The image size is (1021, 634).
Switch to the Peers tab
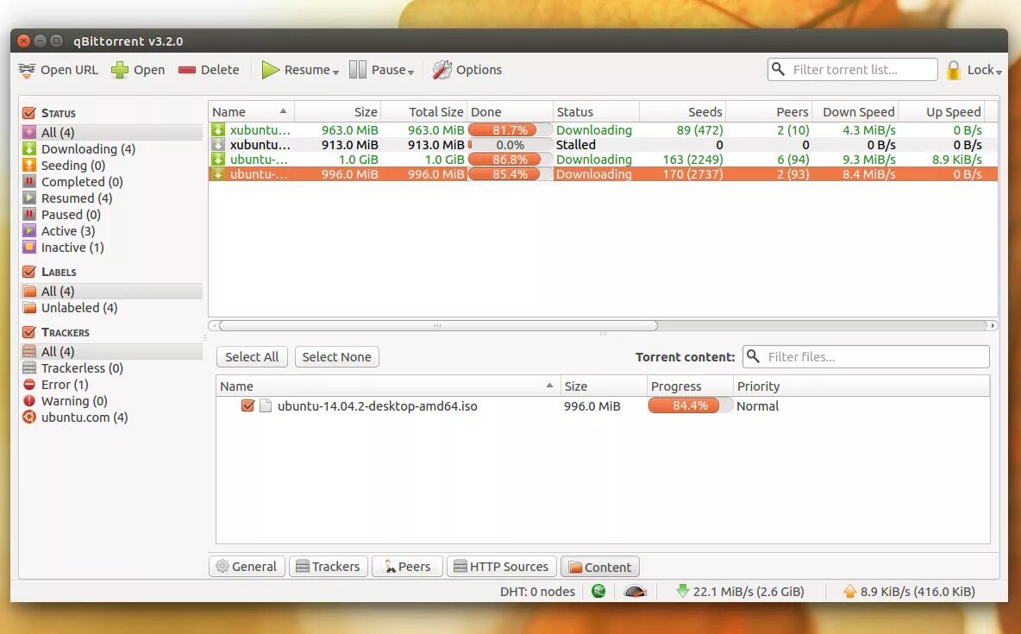coord(407,566)
